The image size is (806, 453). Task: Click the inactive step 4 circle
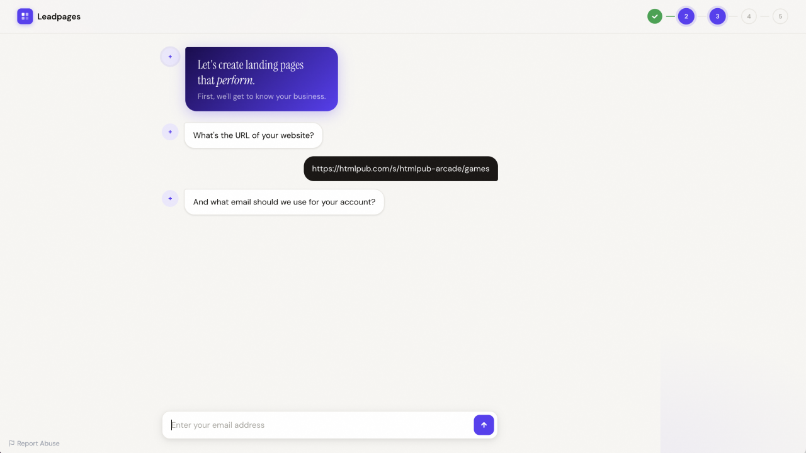pyautogui.click(x=749, y=16)
